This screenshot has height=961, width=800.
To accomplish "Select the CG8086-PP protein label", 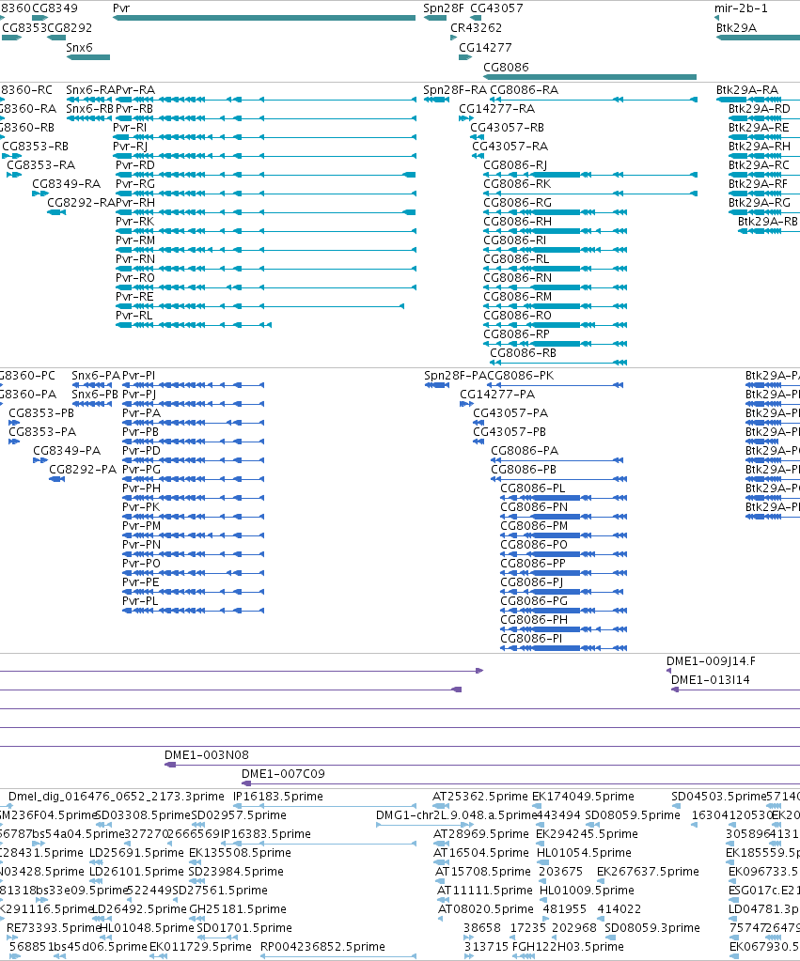I will [x=533, y=564].
